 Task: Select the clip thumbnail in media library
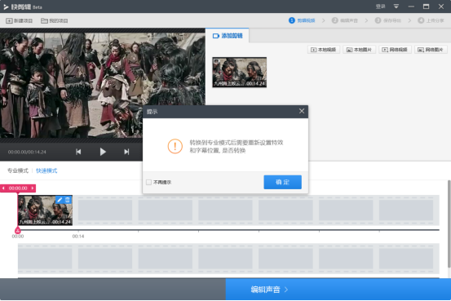point(239,73)
